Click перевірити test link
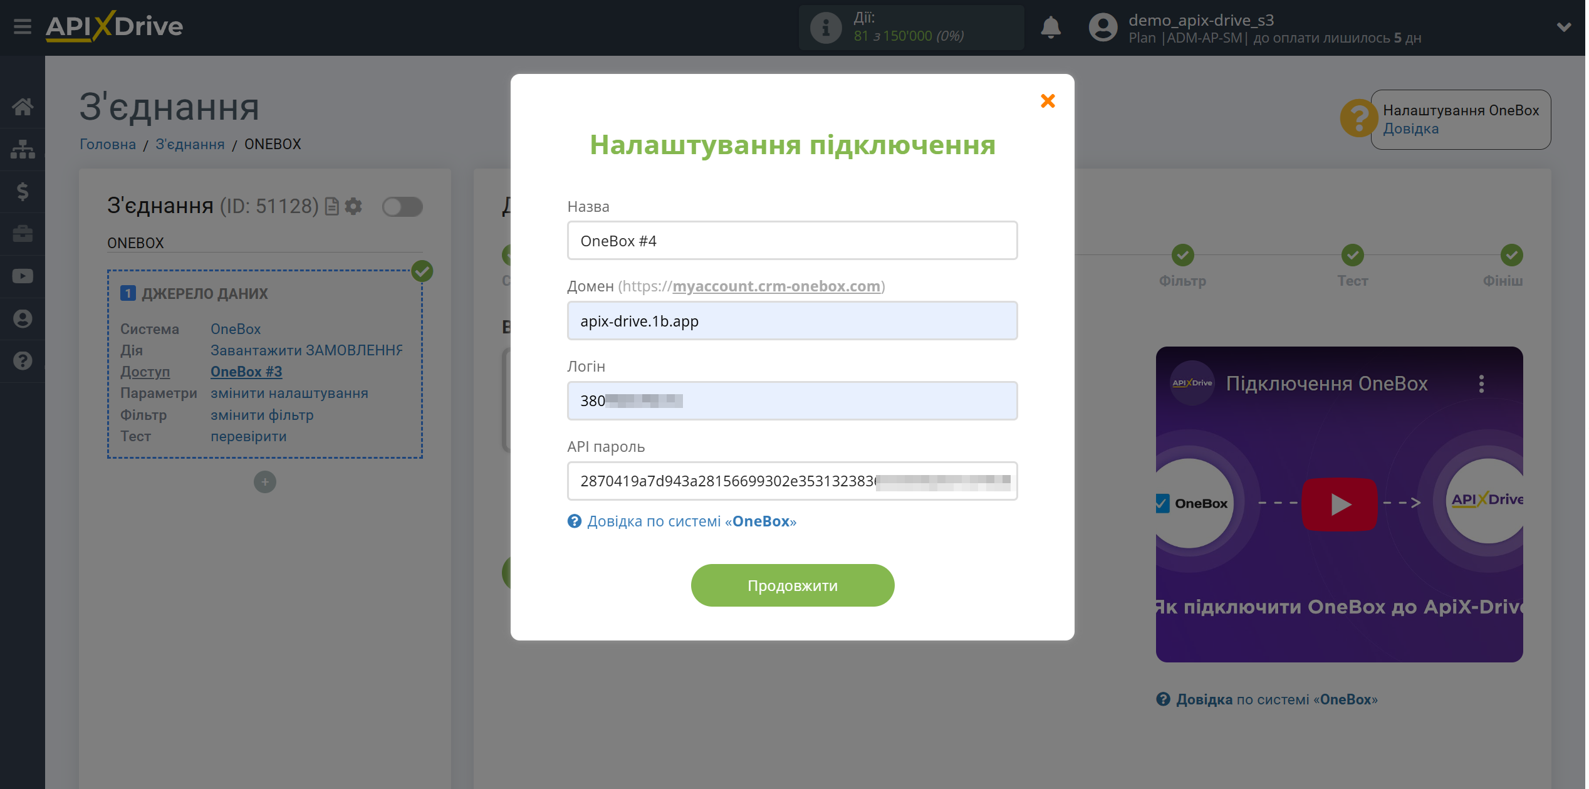Image resolution: width=1589 pixels, height=789 pixels. [x=249, y=436]
